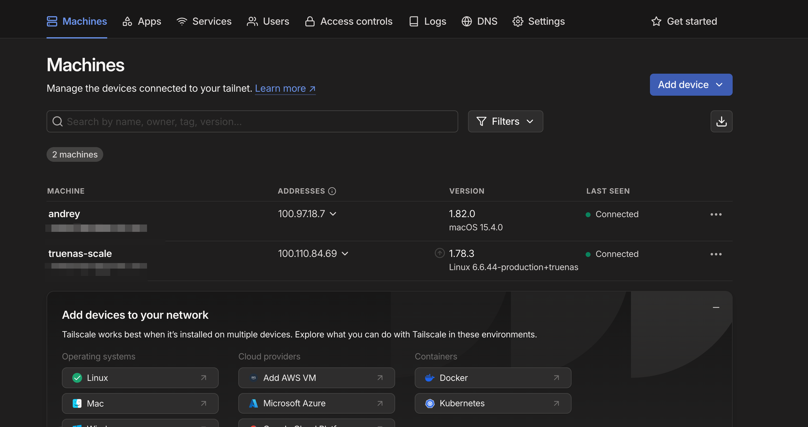Open the Settings tab

tap(539, 21)
